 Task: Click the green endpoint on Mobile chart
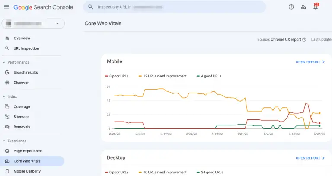click(x=319, y=126)
